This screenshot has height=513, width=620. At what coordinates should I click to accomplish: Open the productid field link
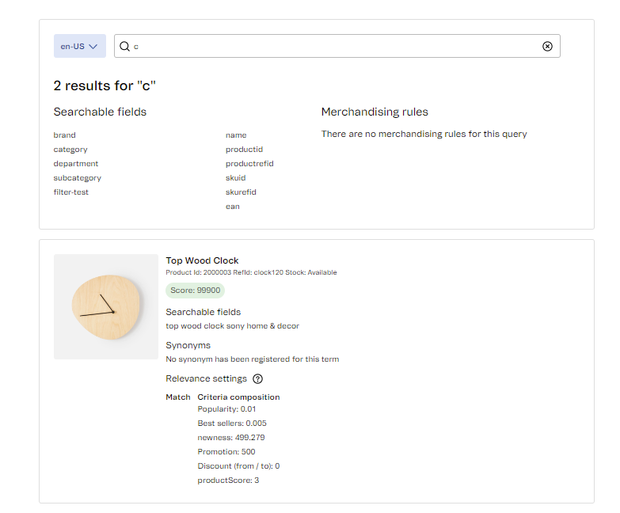click(x=244, y=150)
